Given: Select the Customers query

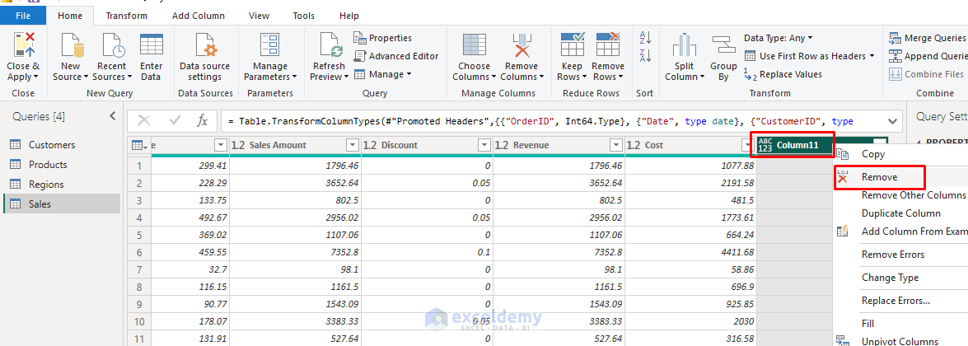Looking at the screenshot, I should point(61,145).
